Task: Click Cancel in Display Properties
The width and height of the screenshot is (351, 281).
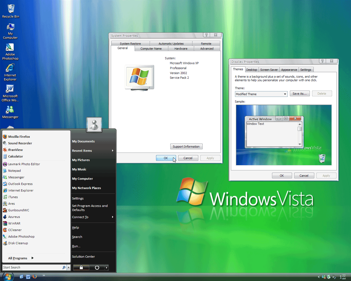Action: [x=304, y=176]
